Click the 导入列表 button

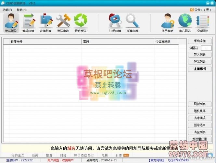200,55
